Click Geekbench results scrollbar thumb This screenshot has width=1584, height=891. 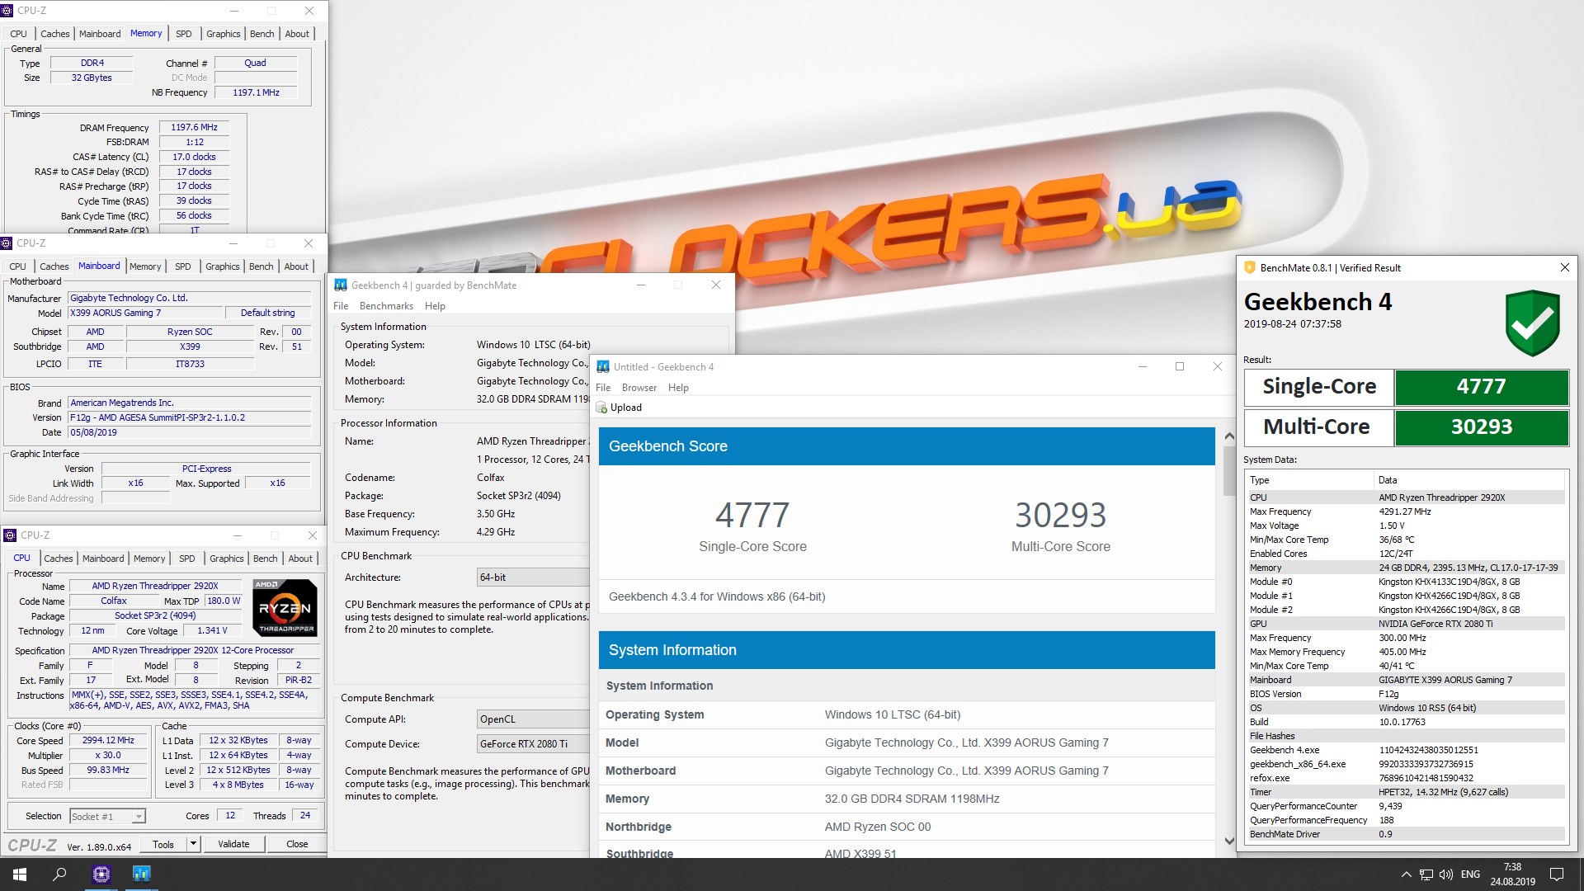1229,471
